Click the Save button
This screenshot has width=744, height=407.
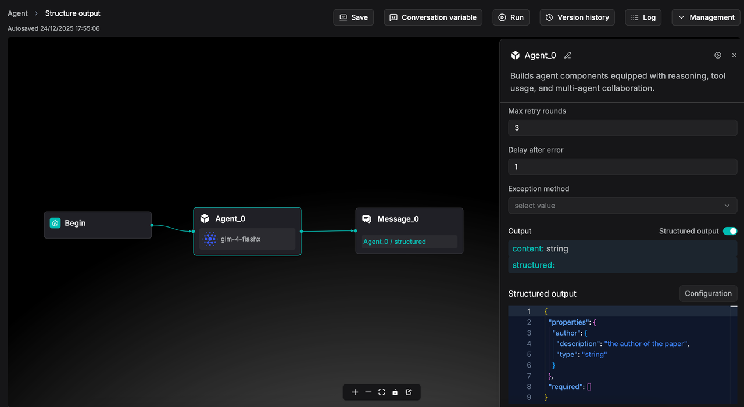pyautogui.click(x=353, y=17)
